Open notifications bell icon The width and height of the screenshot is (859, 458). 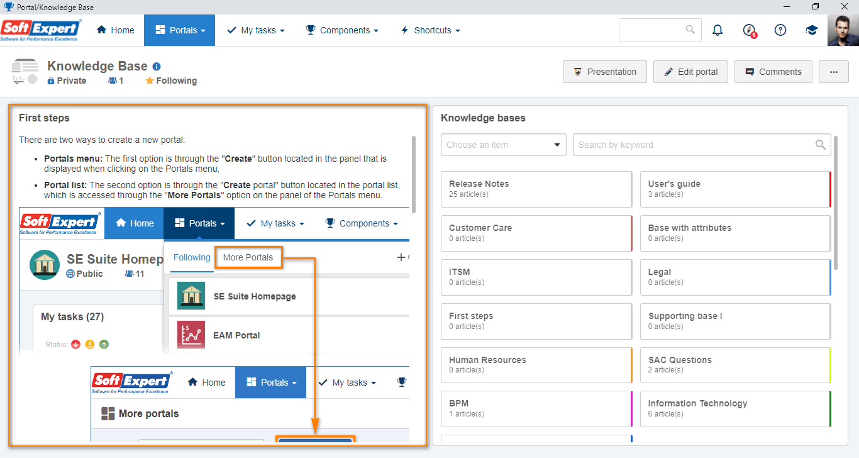[x=718, y=30]
